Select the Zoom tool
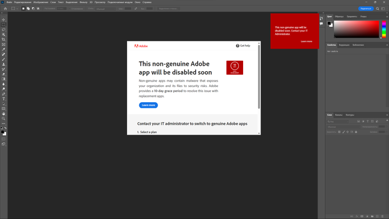 click(4, 119)
